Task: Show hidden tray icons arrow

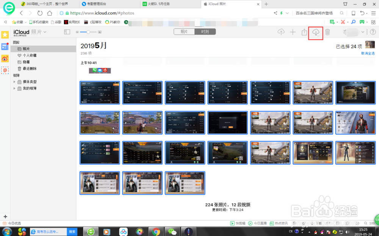Action: coord(309,232)
